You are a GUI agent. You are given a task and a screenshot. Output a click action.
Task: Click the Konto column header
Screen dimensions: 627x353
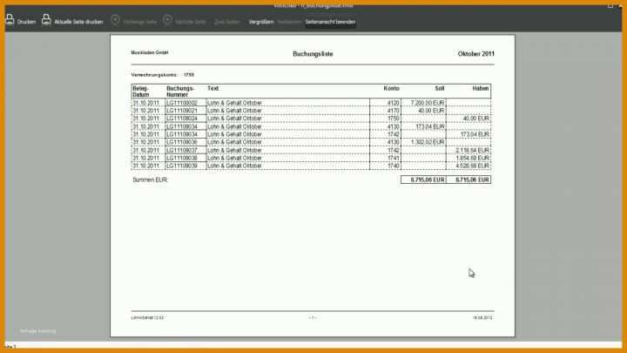pyautogui.click(x=391, y=88)
